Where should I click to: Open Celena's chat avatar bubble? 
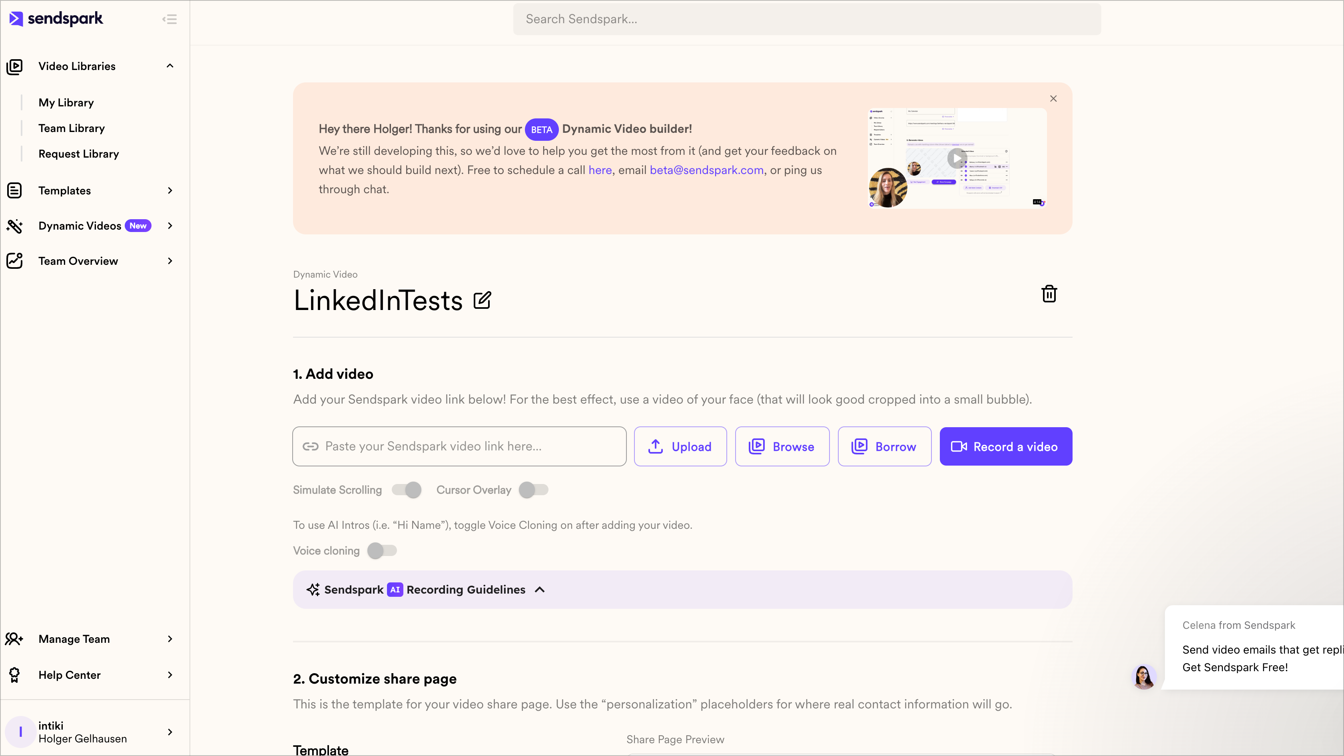[1144, 677]
